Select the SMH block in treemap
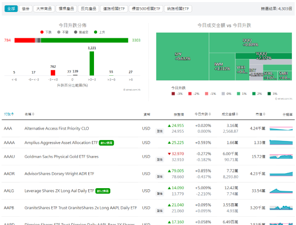This screenshot has height=225, width=296. tap(285, 76)
